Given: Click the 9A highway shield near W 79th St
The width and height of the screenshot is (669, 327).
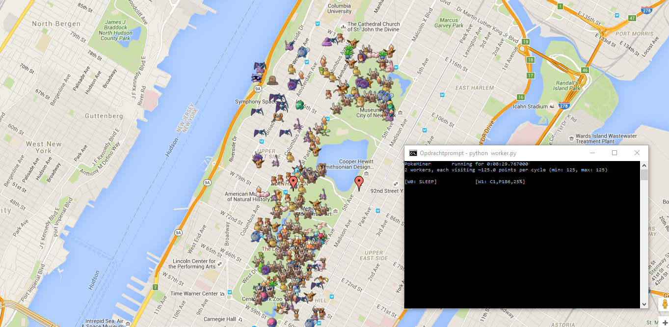Looking at the screenshot, I should pos(208,183).
